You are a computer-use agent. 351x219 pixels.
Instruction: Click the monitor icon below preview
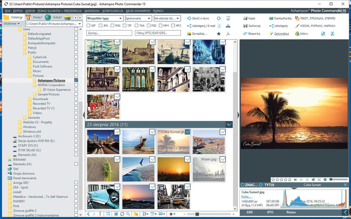[325, 180]
